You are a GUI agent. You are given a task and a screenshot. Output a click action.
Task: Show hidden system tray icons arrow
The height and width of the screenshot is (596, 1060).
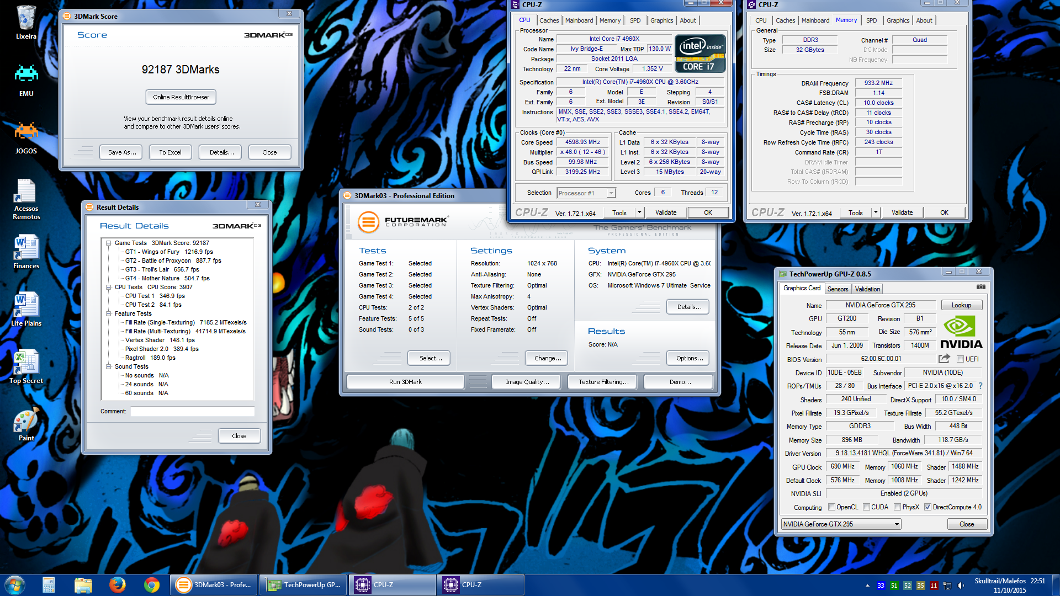click(867, 586)
